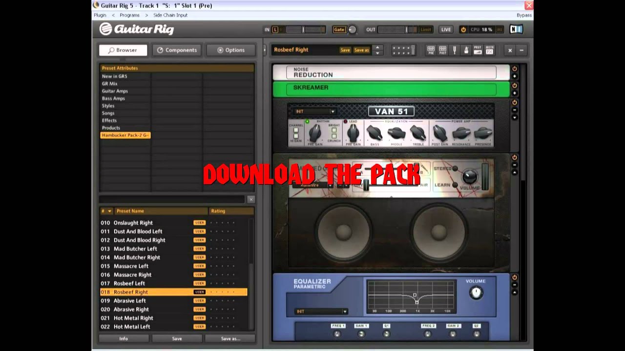Toggle the main engine power button
625x351 pixels.
click(463, 30)
